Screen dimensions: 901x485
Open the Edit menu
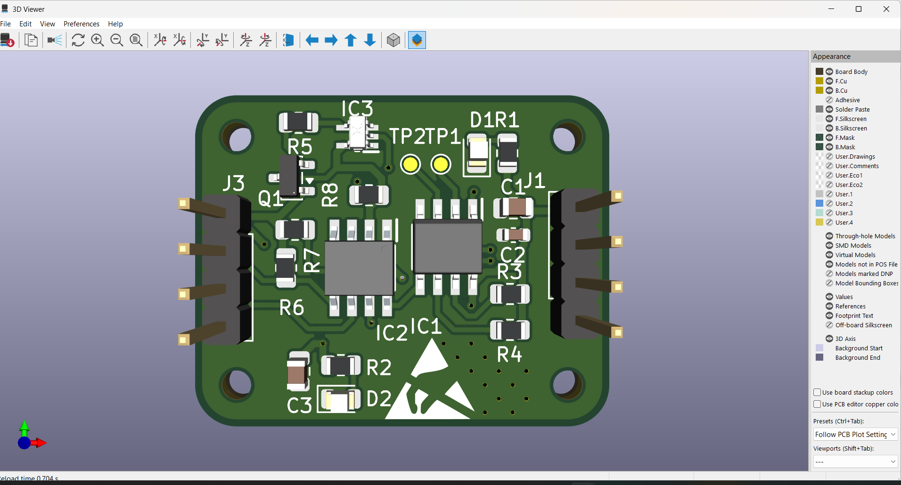pyautogui.click(x=25, y=24)
